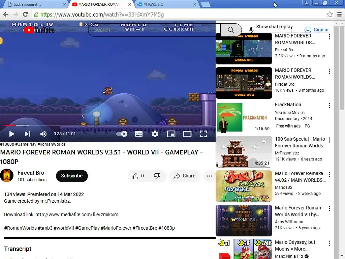Image resolution: width=345 pixels, height=259 pixels.
Task: Open the mediafire download link
Action: [79, 214]
